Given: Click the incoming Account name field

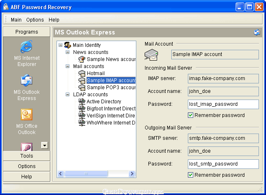Looking at the screenshot, I should [223, 91].
